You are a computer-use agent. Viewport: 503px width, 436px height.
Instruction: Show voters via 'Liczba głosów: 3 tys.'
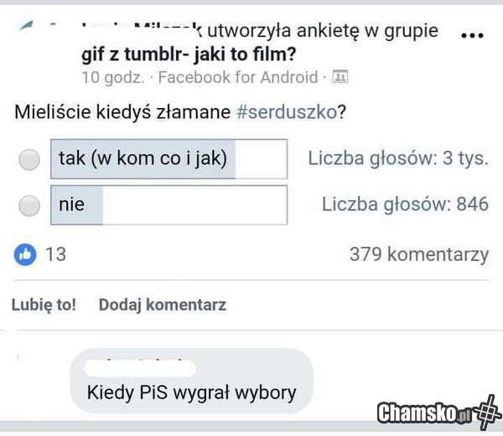pyautogui.click(x=398, y=158)
